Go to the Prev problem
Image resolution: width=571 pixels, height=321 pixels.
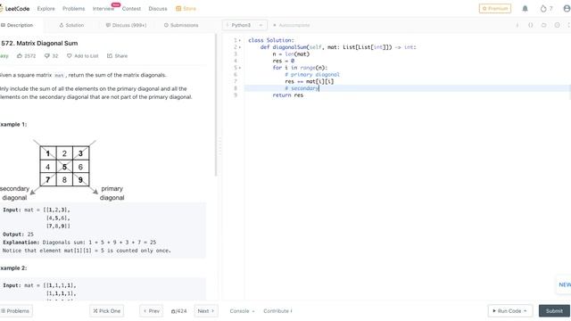tap(151, 311)
